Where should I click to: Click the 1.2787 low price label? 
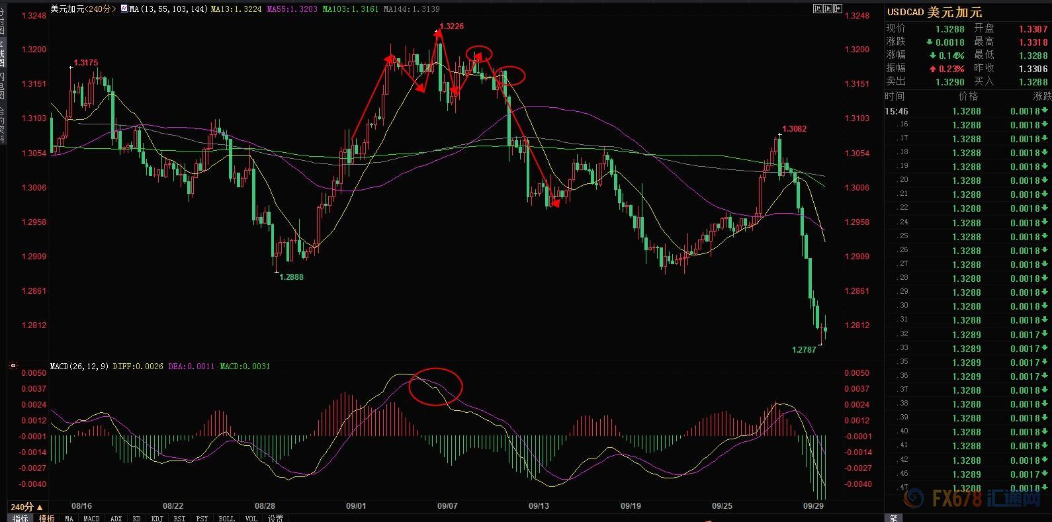804,349
